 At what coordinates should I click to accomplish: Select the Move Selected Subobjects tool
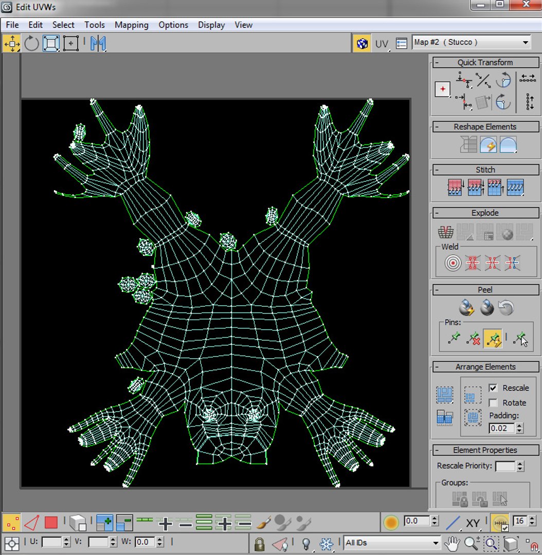pyautogui.click(x=12, y=44)
